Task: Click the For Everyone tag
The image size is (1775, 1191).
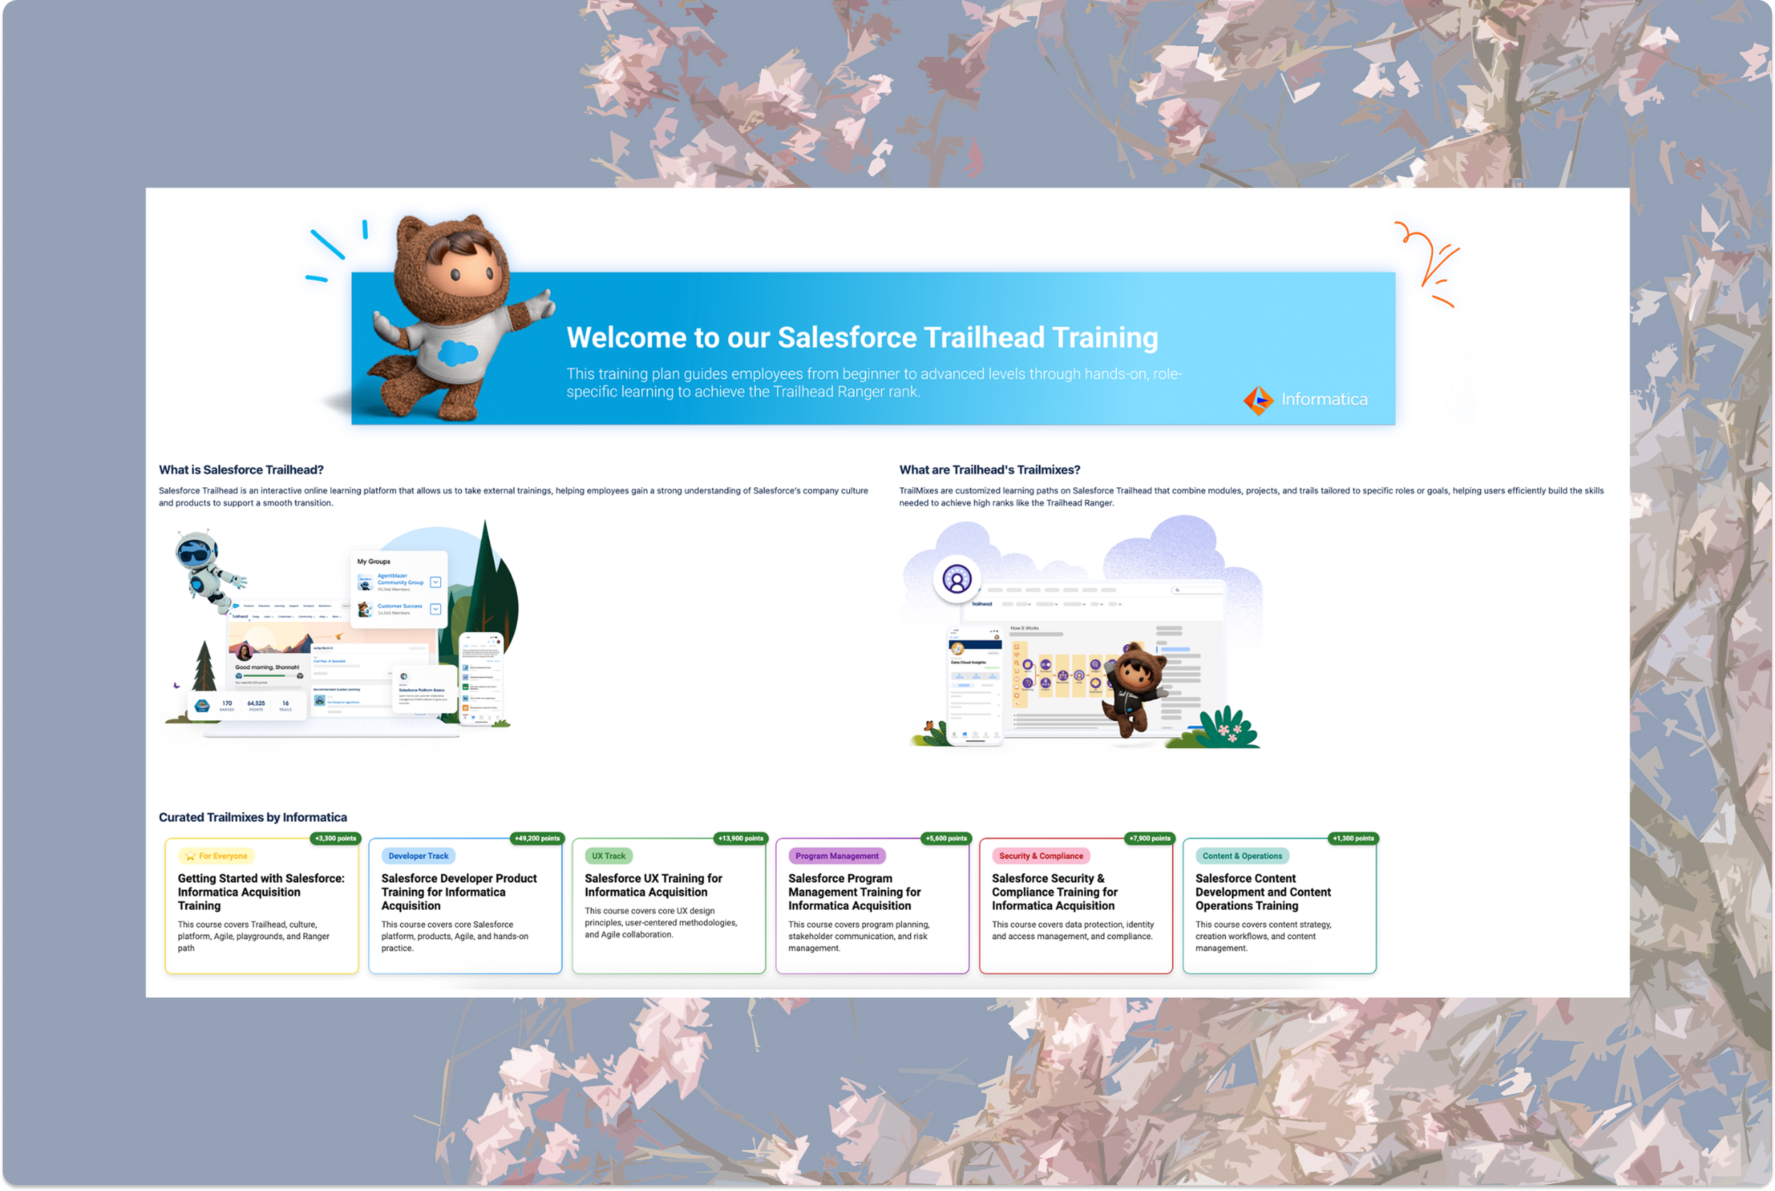Action: click(x=217, y=856)
